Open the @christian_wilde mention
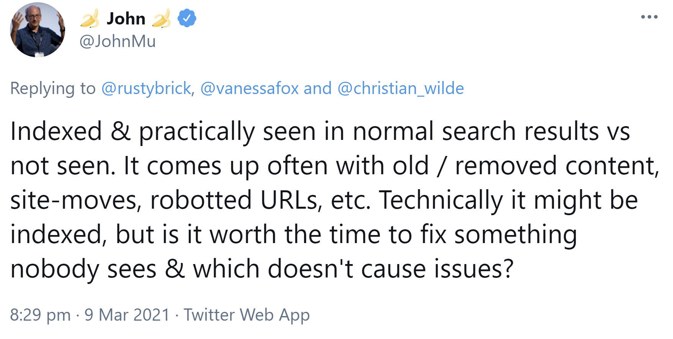673x339 pixels. [400, 88]
